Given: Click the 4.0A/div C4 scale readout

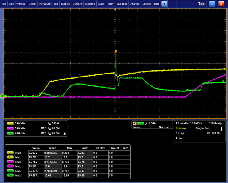Looking at the screenshot, I should (x=20, y=133).
